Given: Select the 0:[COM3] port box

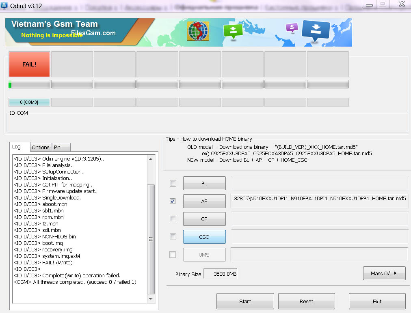Looking at the screenshot, I should (x=29, y=102).
